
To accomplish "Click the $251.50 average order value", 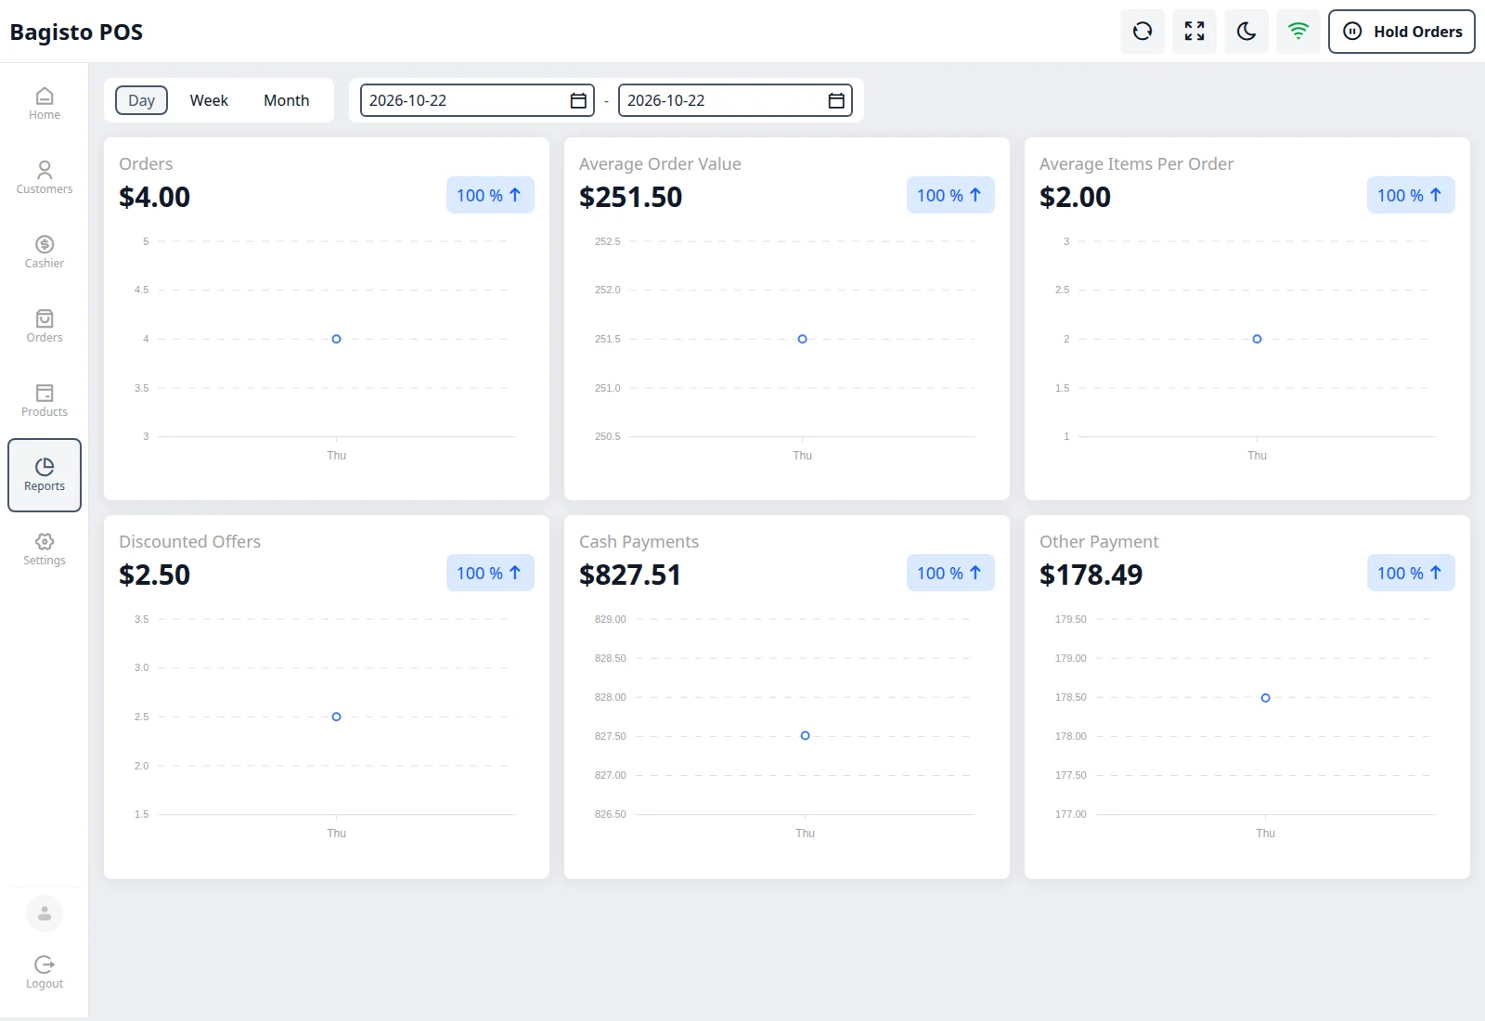I will (630, 197).
